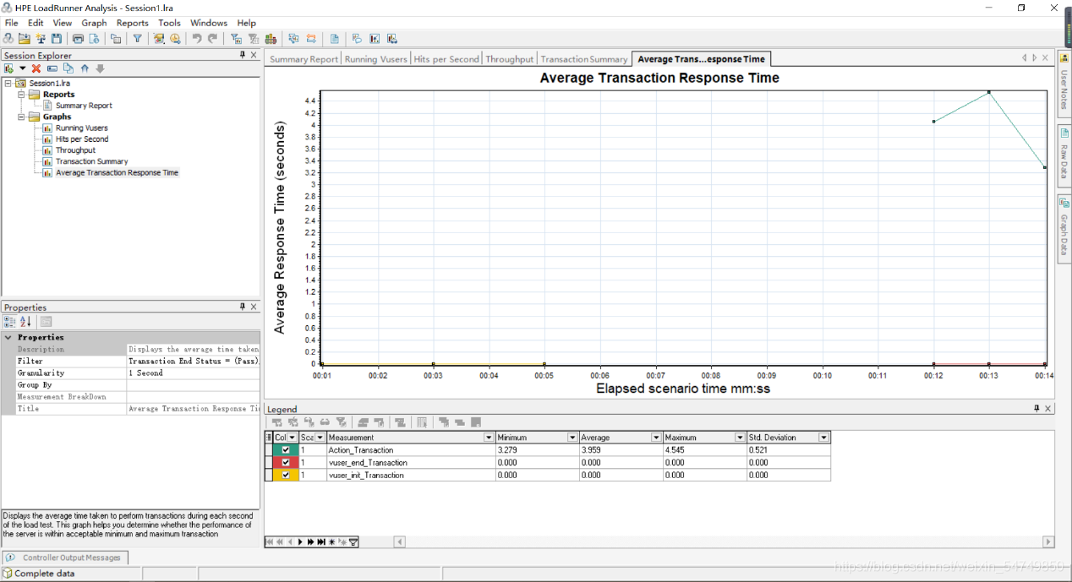
Task: Uncheck the vuser_init_Transaction legend checkbox
Action: (286, 476)
